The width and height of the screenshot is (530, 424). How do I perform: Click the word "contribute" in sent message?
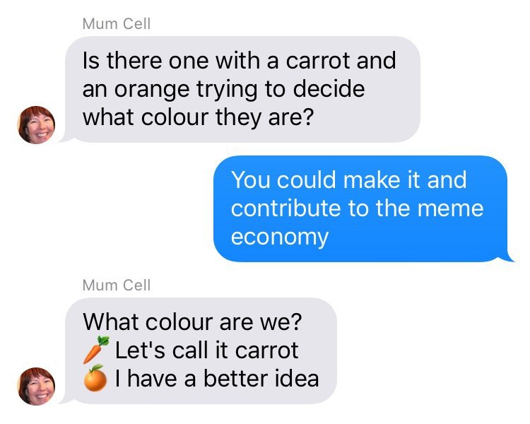point(285,208)
